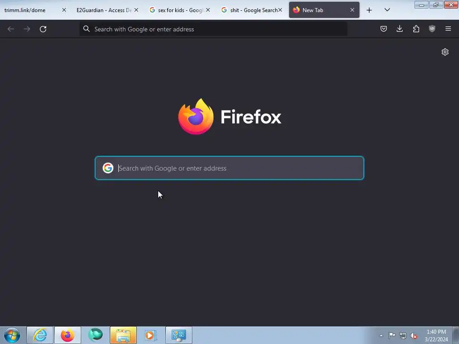Click the search magnifier in address bar
This screenshot has height=344, width=459.
[x=87, y=29]
